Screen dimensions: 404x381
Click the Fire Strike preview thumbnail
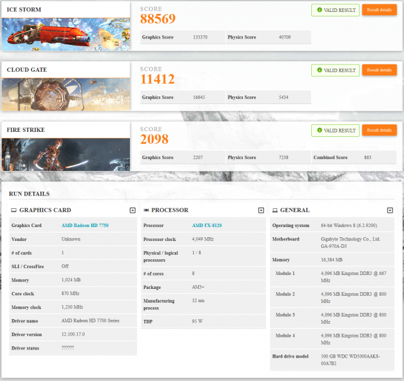pos(66,155)
